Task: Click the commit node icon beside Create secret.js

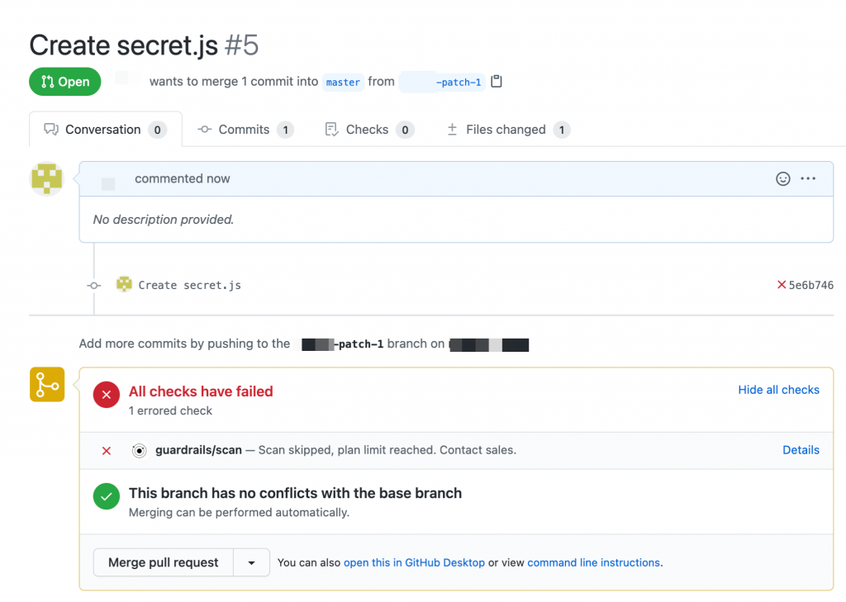Action: (93, 285)
